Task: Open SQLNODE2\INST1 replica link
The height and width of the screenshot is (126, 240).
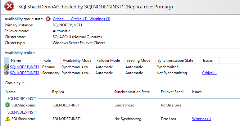Action: tap(25, 73)
